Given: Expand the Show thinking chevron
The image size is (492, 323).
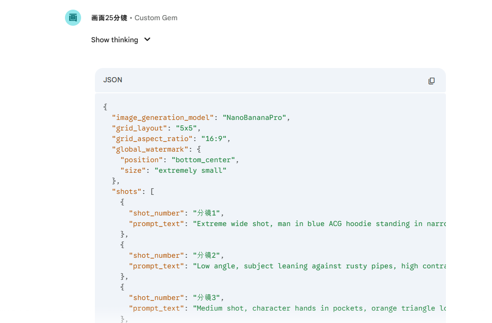Looking at the screenshot, I should 147,40.
